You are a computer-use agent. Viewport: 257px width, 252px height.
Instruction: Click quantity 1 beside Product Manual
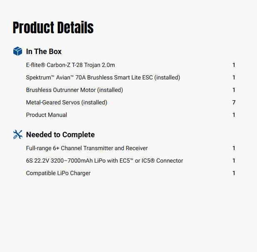234,115
